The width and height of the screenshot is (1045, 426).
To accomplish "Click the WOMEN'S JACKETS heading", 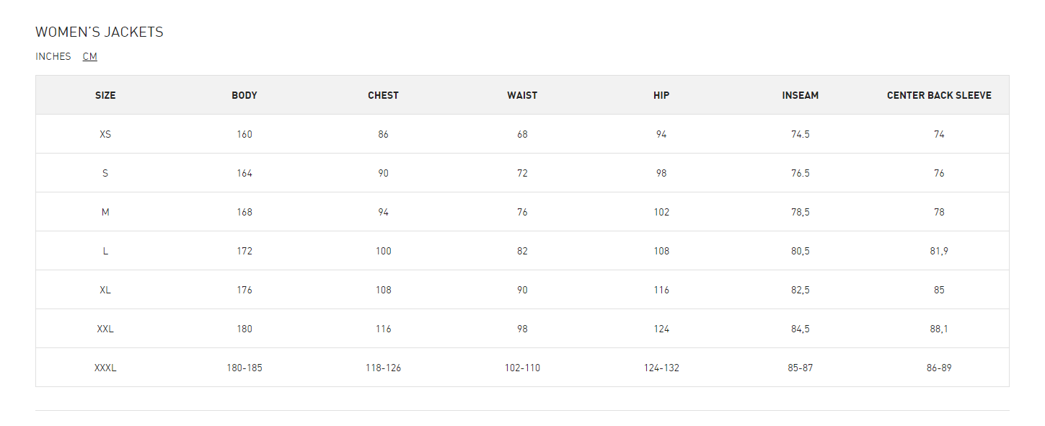I will tap(100, 32).
